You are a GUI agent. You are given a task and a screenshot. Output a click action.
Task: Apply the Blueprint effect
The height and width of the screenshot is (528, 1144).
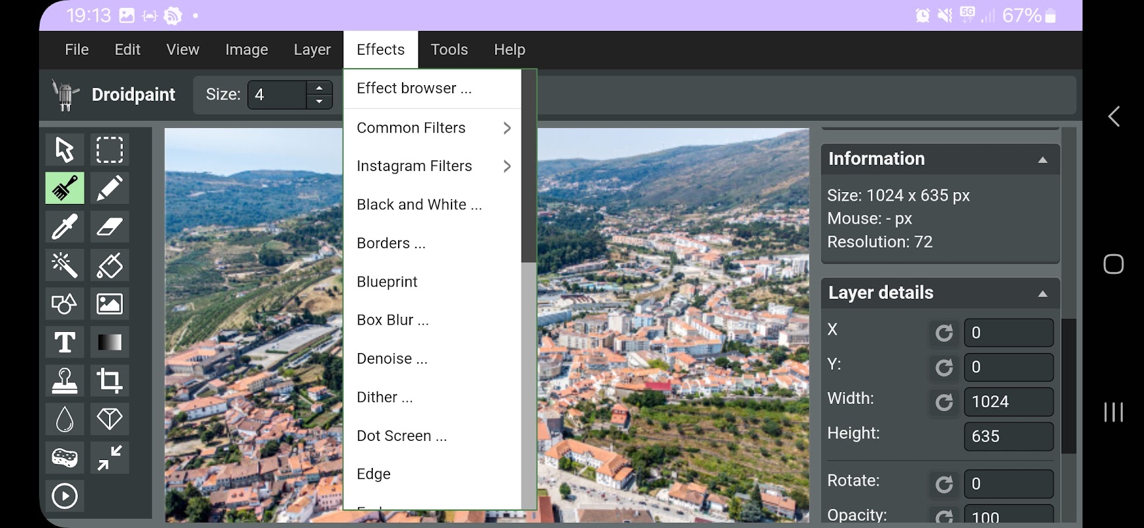pos(432,282)
